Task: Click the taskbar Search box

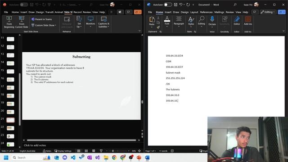Action: [31, 157]
